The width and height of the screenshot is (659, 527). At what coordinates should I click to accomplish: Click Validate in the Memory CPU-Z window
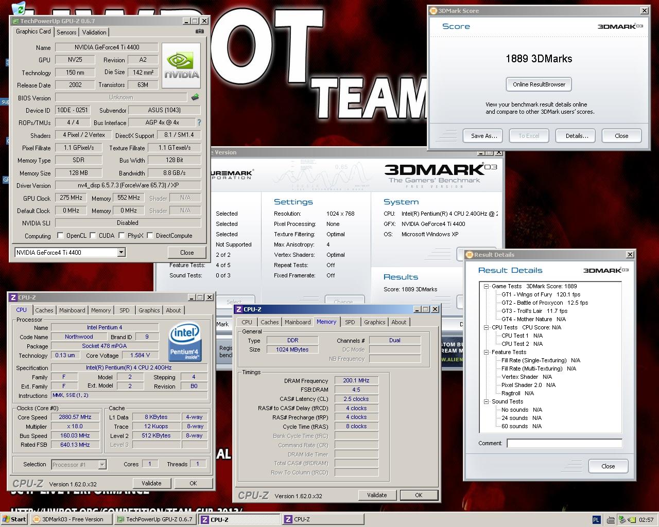click(377, 495)
